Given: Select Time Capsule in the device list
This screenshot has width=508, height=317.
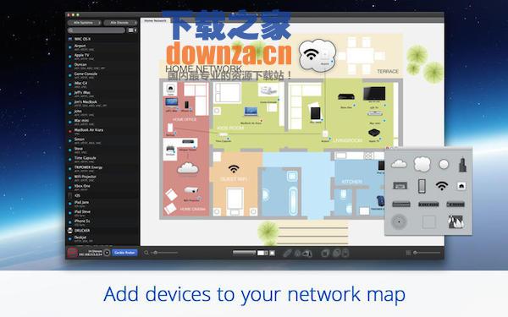Looking at the screenshot, I should tap(102, 160).
